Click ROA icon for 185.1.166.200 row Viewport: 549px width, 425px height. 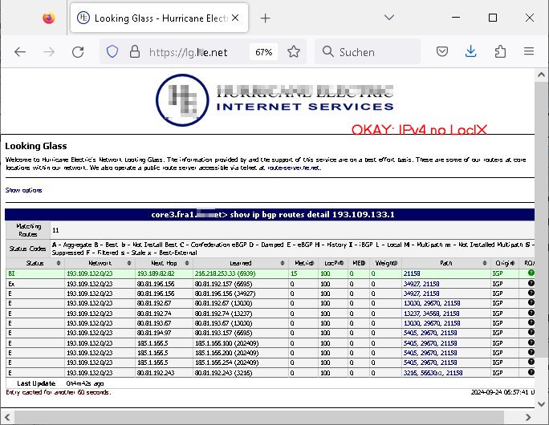pos(531,352)
